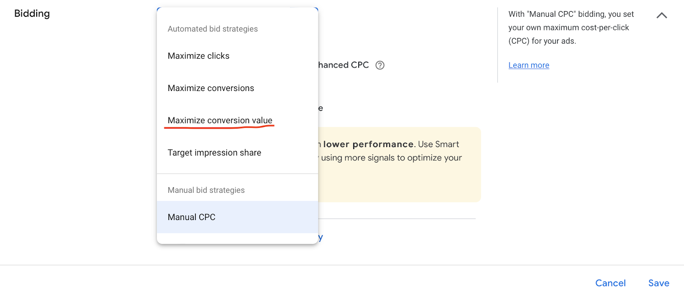Choose Maximize conversions from the list
Screen dimensions: 684x297
pos(211,88)
